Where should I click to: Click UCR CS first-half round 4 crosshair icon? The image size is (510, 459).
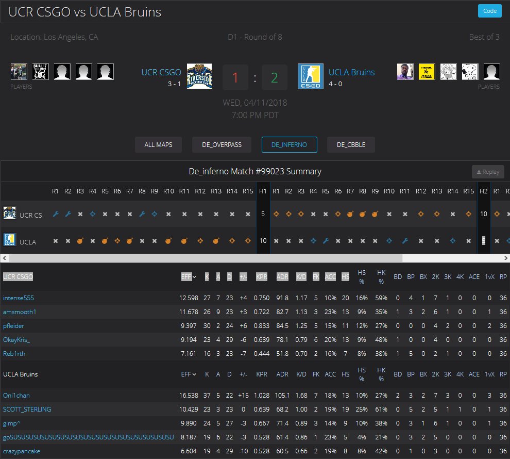click(x=93, y=214)
